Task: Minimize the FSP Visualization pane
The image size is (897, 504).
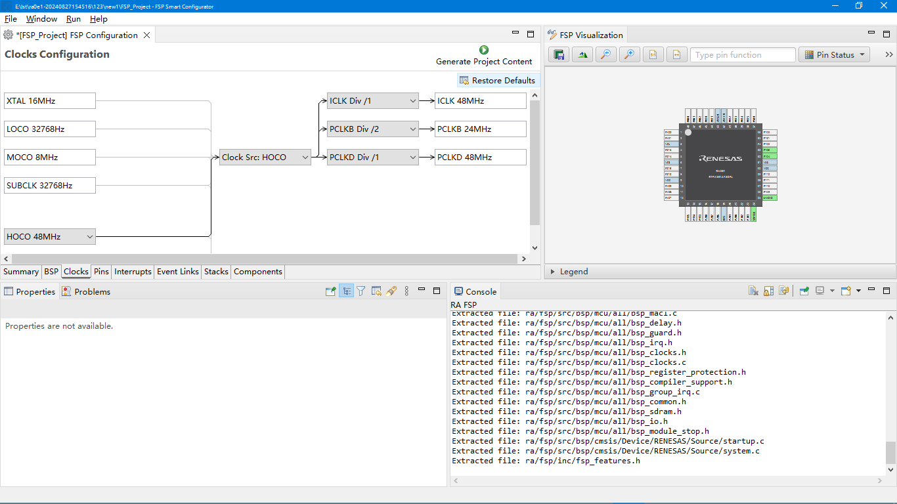Action: pyautogui.click(x=871, y=33)
